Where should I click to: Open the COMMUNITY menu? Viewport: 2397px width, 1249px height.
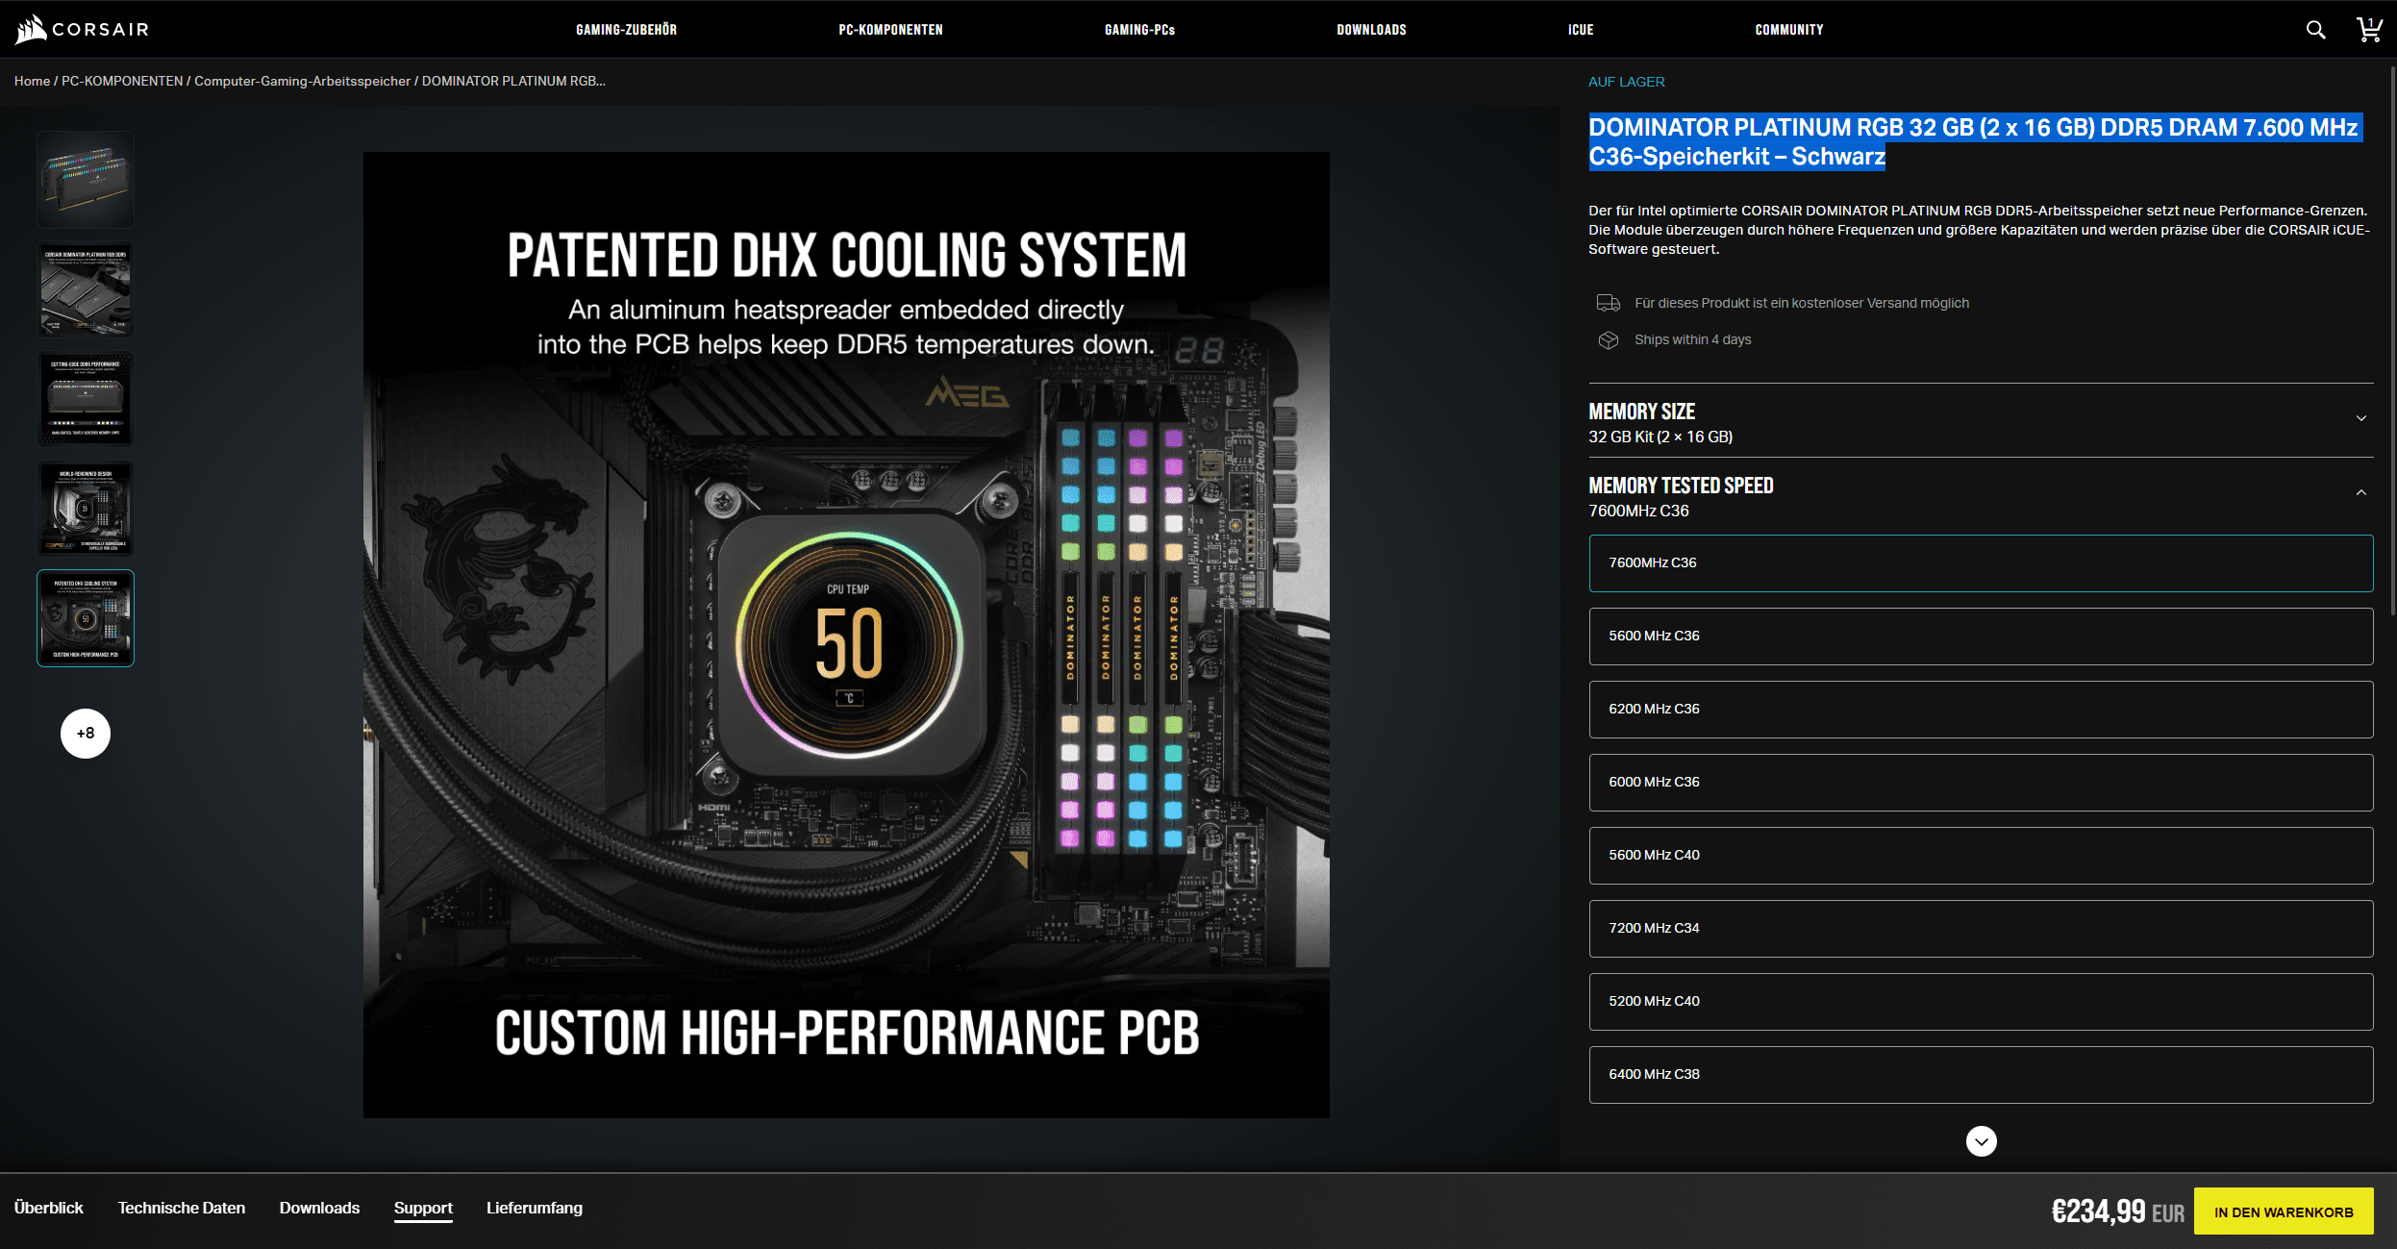pyautogui.click(x=1788, y=30)
